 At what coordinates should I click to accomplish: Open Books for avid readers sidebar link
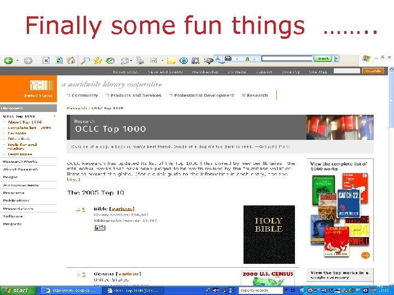pos(22,146)
